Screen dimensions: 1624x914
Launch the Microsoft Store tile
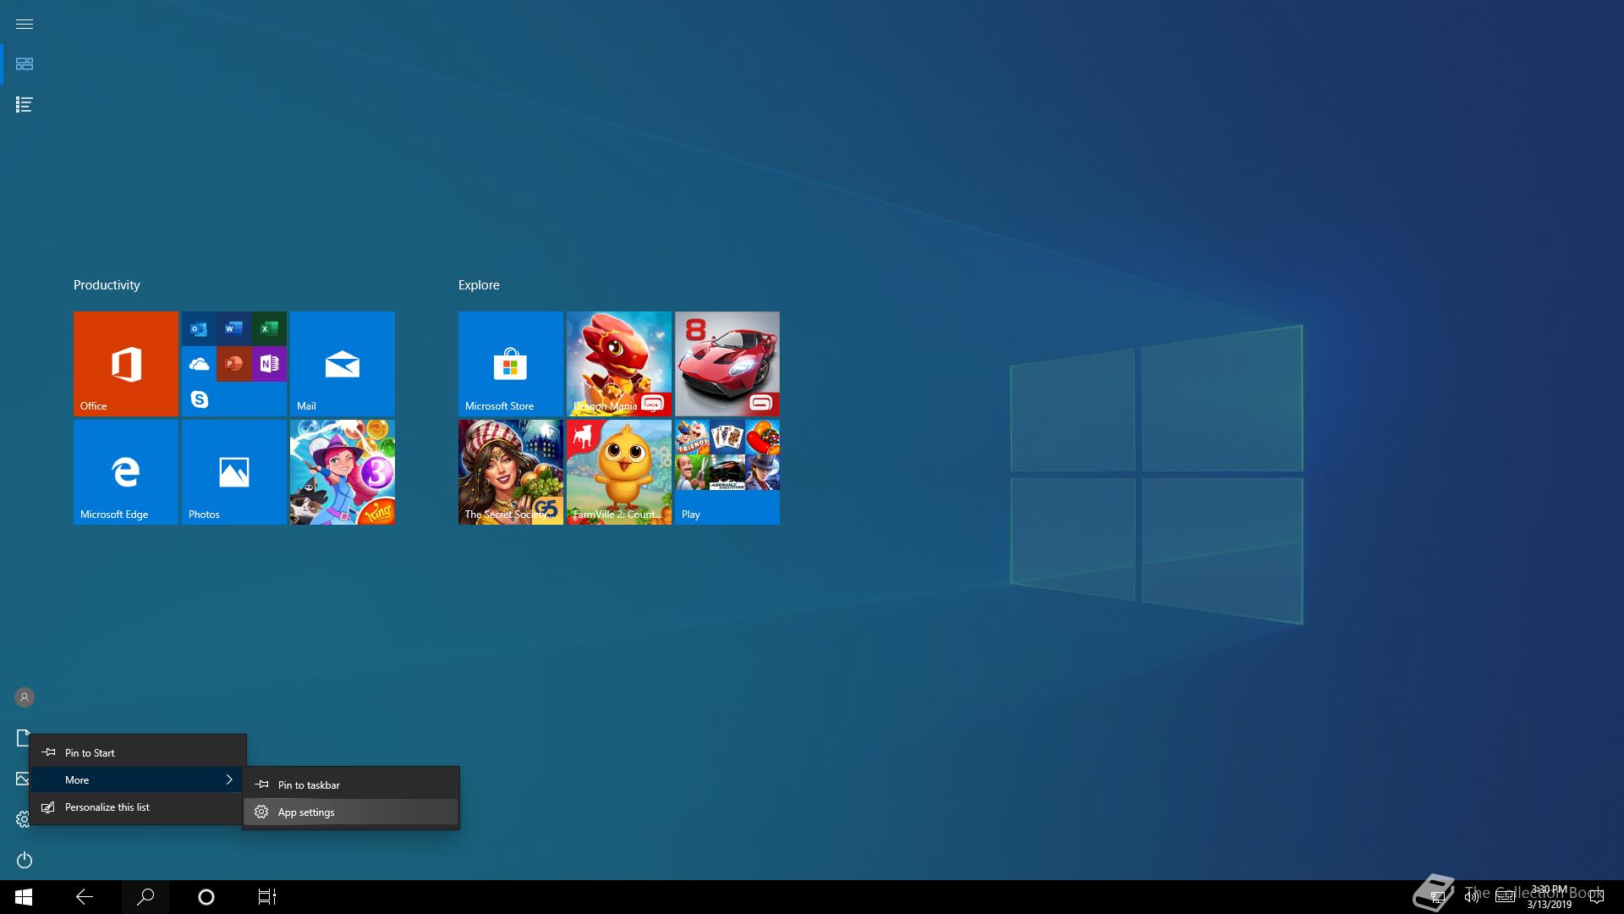point(511,364)
